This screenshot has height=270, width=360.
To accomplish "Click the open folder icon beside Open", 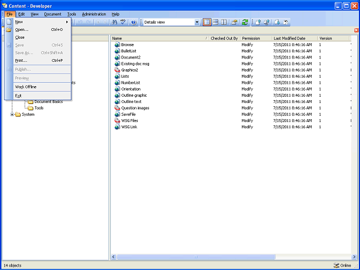I will click(x=9, y=30).
